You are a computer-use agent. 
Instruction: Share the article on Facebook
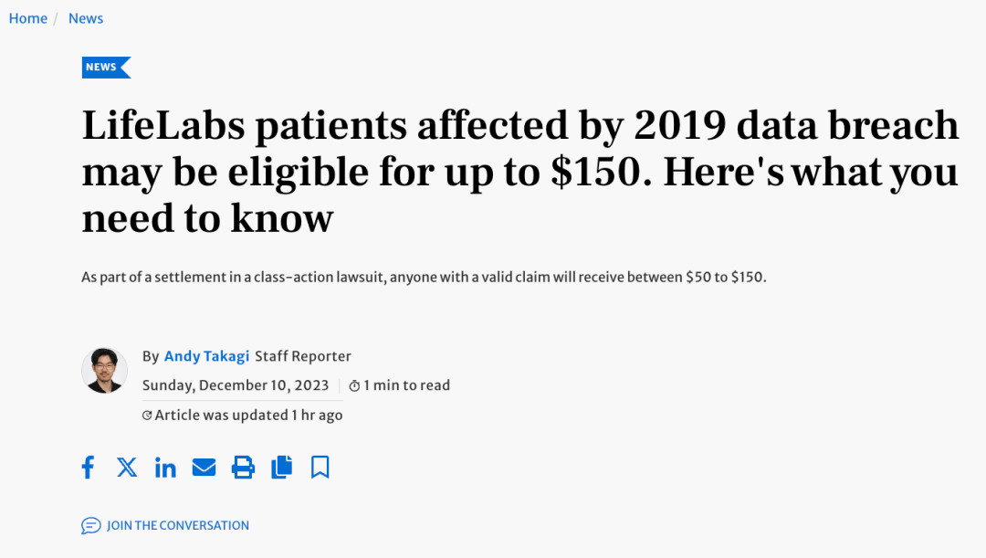(x=88, y=467)
